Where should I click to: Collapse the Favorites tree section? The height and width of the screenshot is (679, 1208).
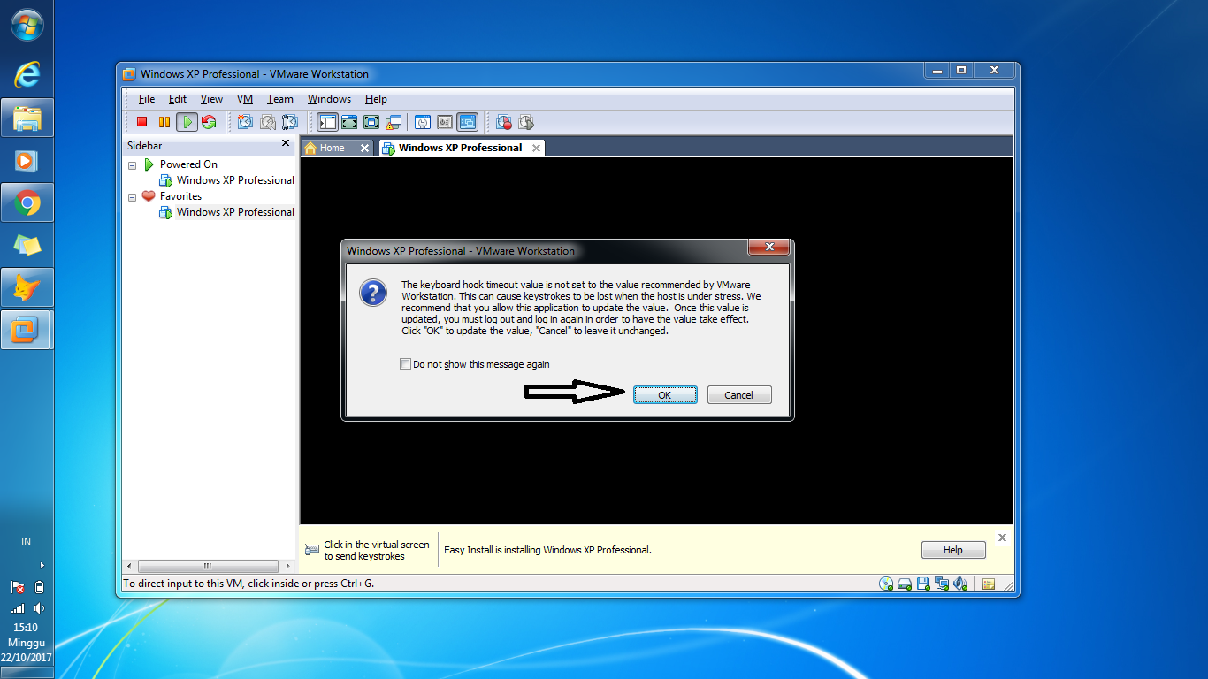pos(133,196)
